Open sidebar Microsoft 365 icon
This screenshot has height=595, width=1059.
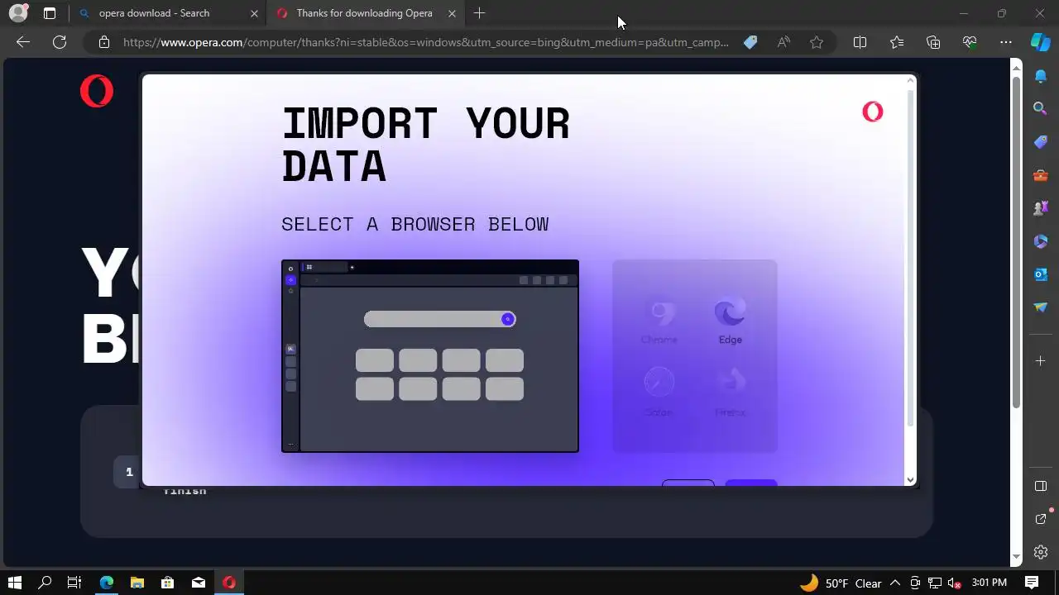click(1041, 241)
